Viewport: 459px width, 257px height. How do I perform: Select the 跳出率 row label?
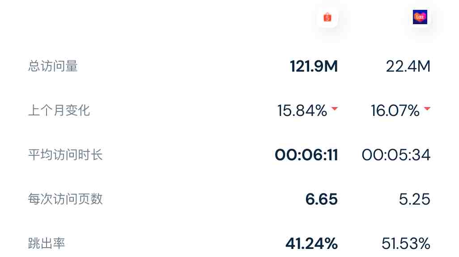(47, 243)
